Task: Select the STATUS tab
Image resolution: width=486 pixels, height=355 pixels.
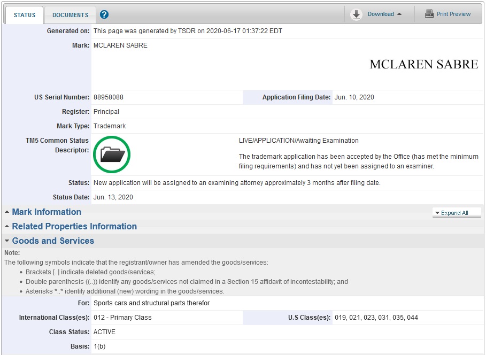Action: (x=25, y=15)
